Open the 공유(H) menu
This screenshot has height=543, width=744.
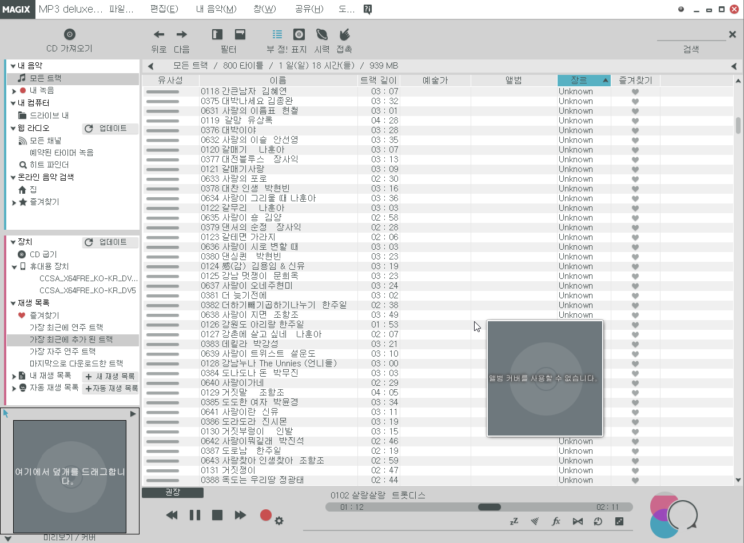[309, 9]
